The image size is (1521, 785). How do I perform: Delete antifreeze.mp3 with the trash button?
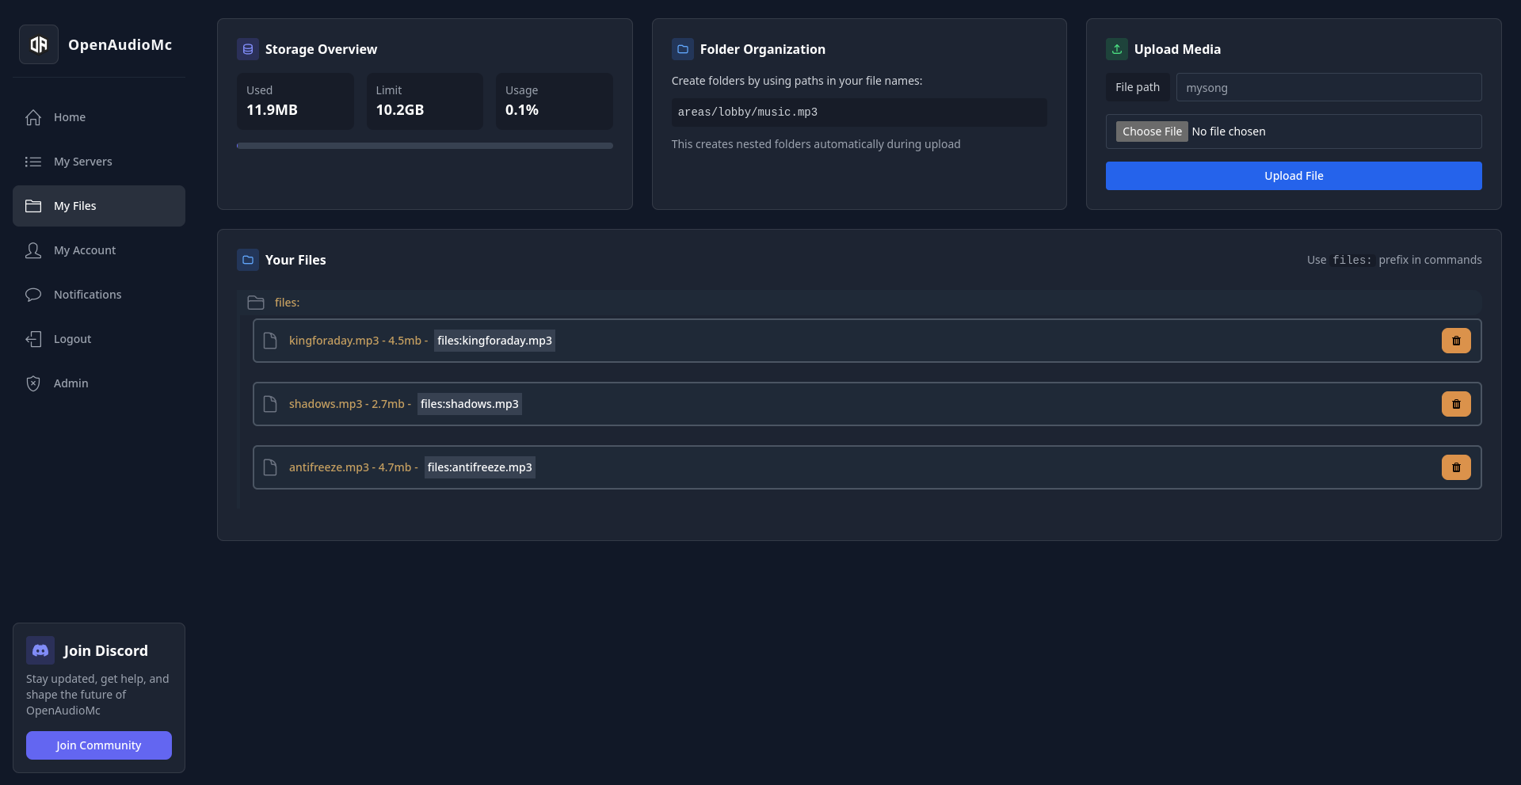point(1456,467)
